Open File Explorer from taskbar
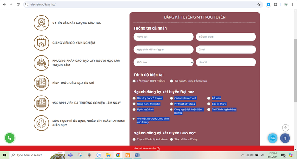 (108, 155)
